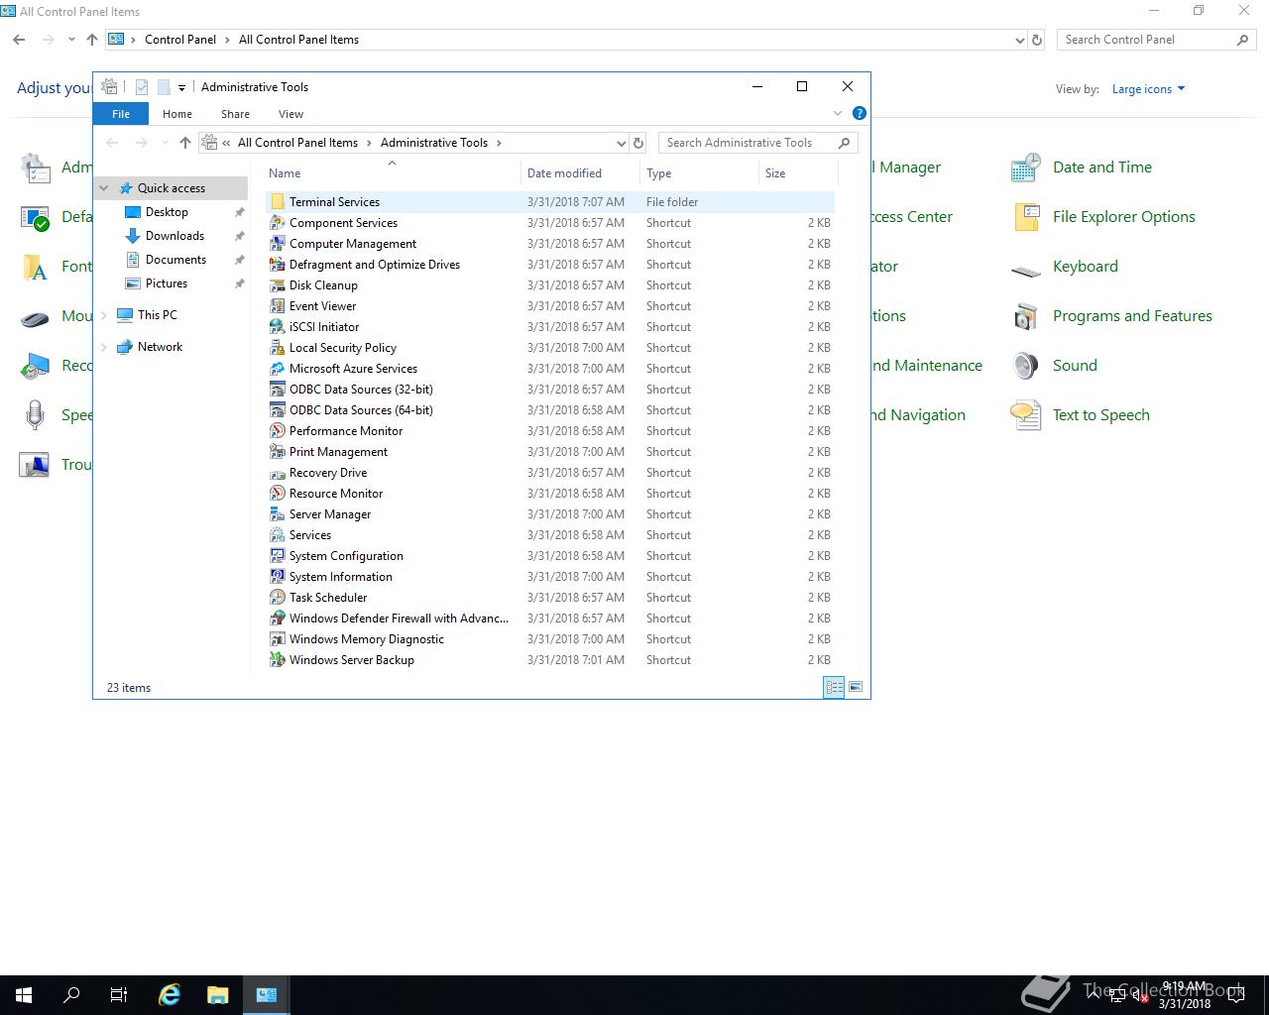Select the System Information icon
Image resolution: width=1269 pixels, height=1015 pixels.
point(278,577)
